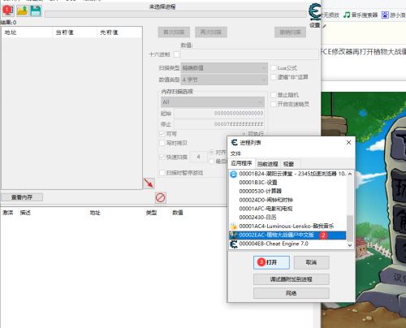Click the scan progress bar at top
Viewport: 406px width, 328px height.
pos(175,14)
